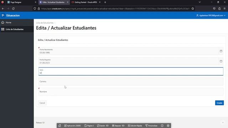Go back to the previous page
Image resolution: width=228 pixels, height=128 pixels.
3,9
